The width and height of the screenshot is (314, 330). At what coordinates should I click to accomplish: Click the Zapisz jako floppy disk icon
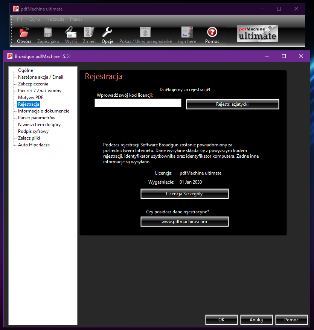(x=48, y=35)
